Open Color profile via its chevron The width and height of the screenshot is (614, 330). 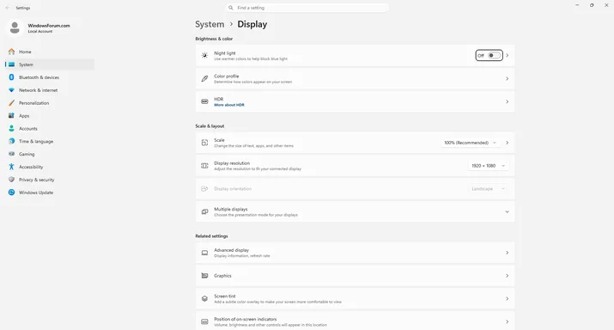pos(508,79)
